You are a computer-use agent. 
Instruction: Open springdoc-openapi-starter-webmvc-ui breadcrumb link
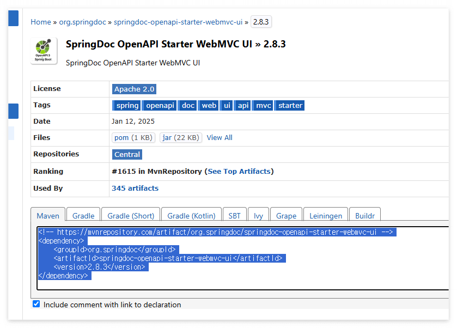tap(178, 22)
